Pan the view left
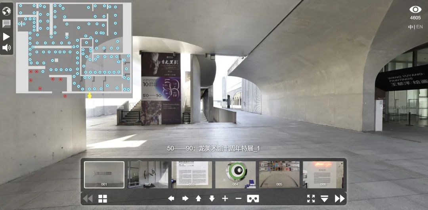This screenshot has width=428, height=210. click(171, 198)
